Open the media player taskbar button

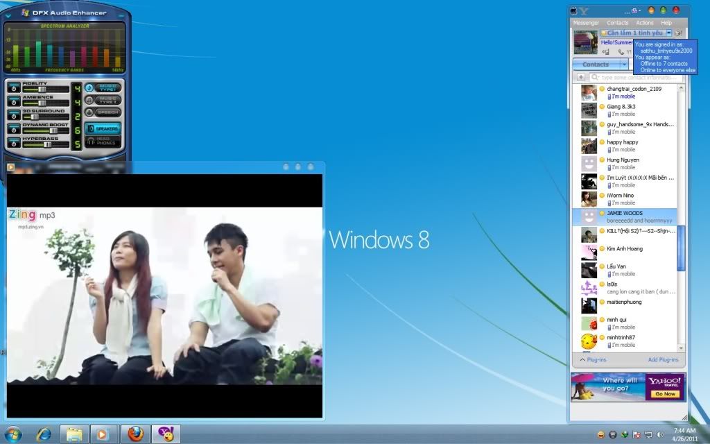click(104, 434)
